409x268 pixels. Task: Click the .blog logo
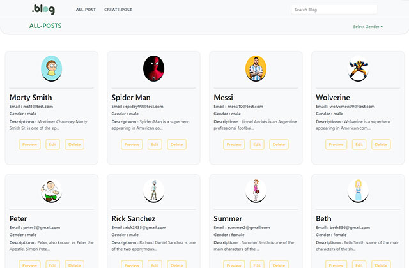click(x=43, y=10)
